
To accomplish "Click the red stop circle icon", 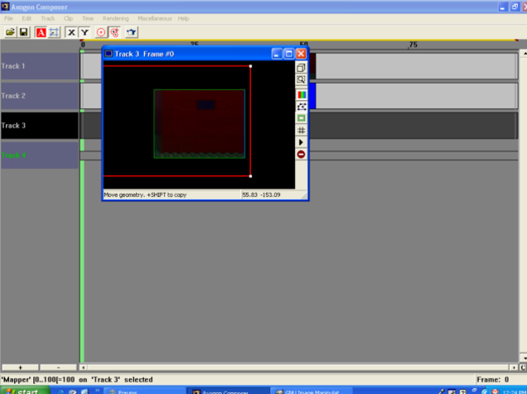I will pos(301,155).
